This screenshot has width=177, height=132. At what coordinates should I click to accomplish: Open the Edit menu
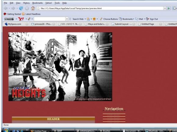point(12,3)
